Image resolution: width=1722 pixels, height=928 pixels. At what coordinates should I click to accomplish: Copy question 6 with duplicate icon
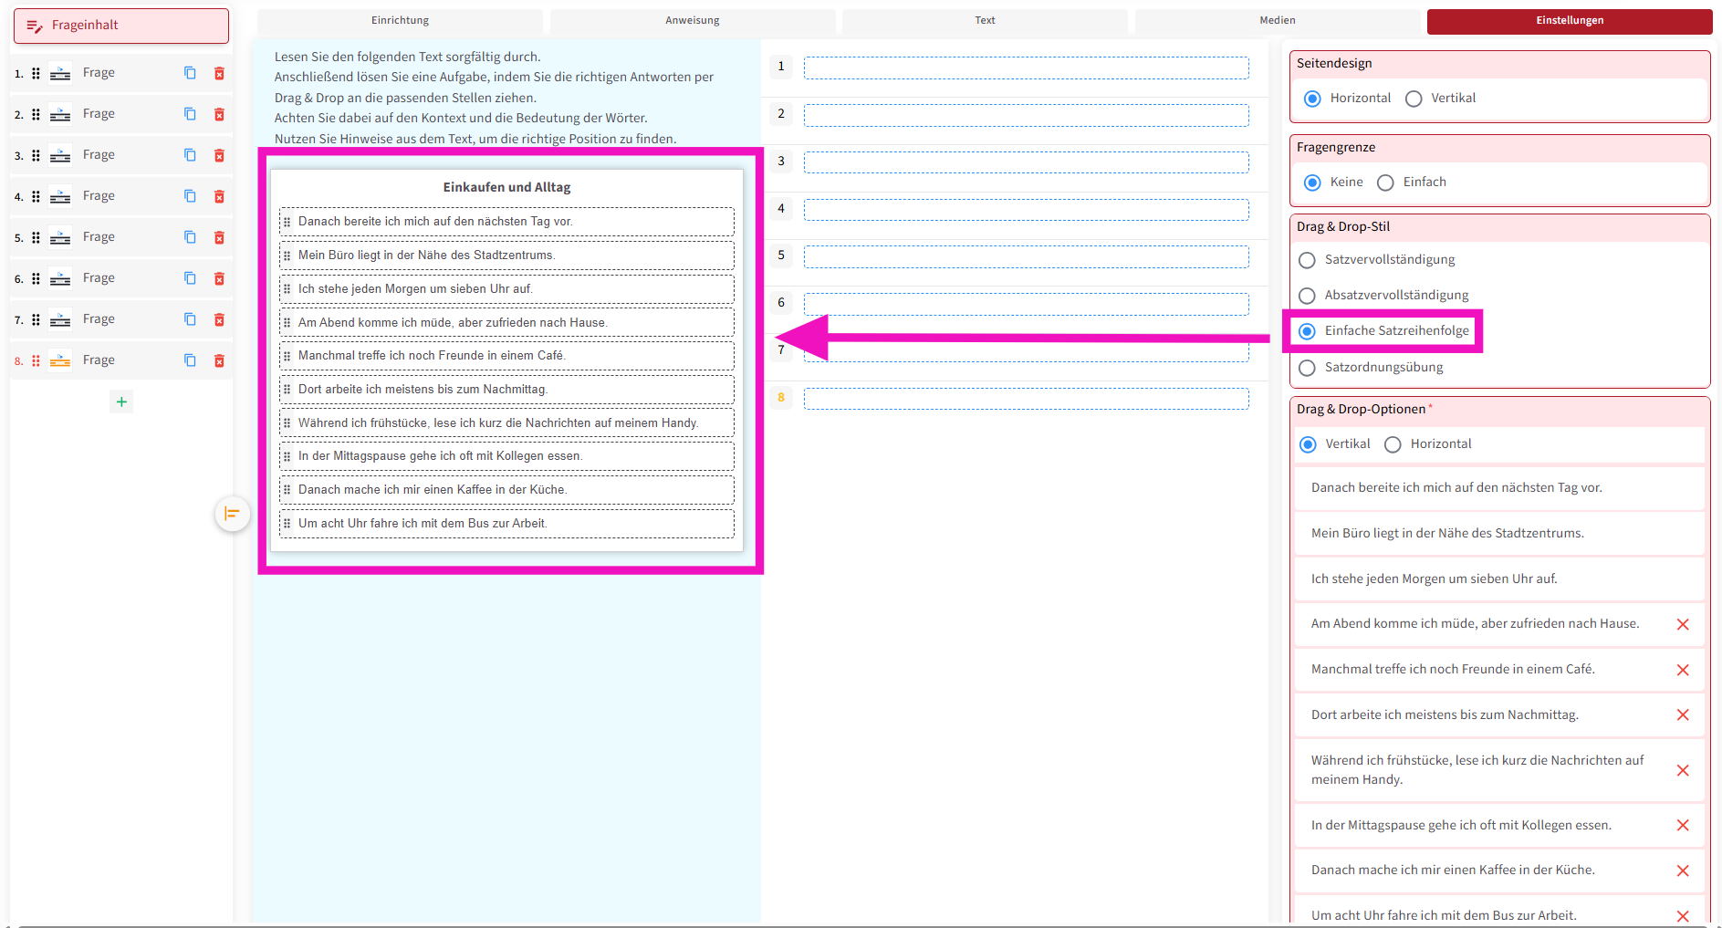[190, 278]
